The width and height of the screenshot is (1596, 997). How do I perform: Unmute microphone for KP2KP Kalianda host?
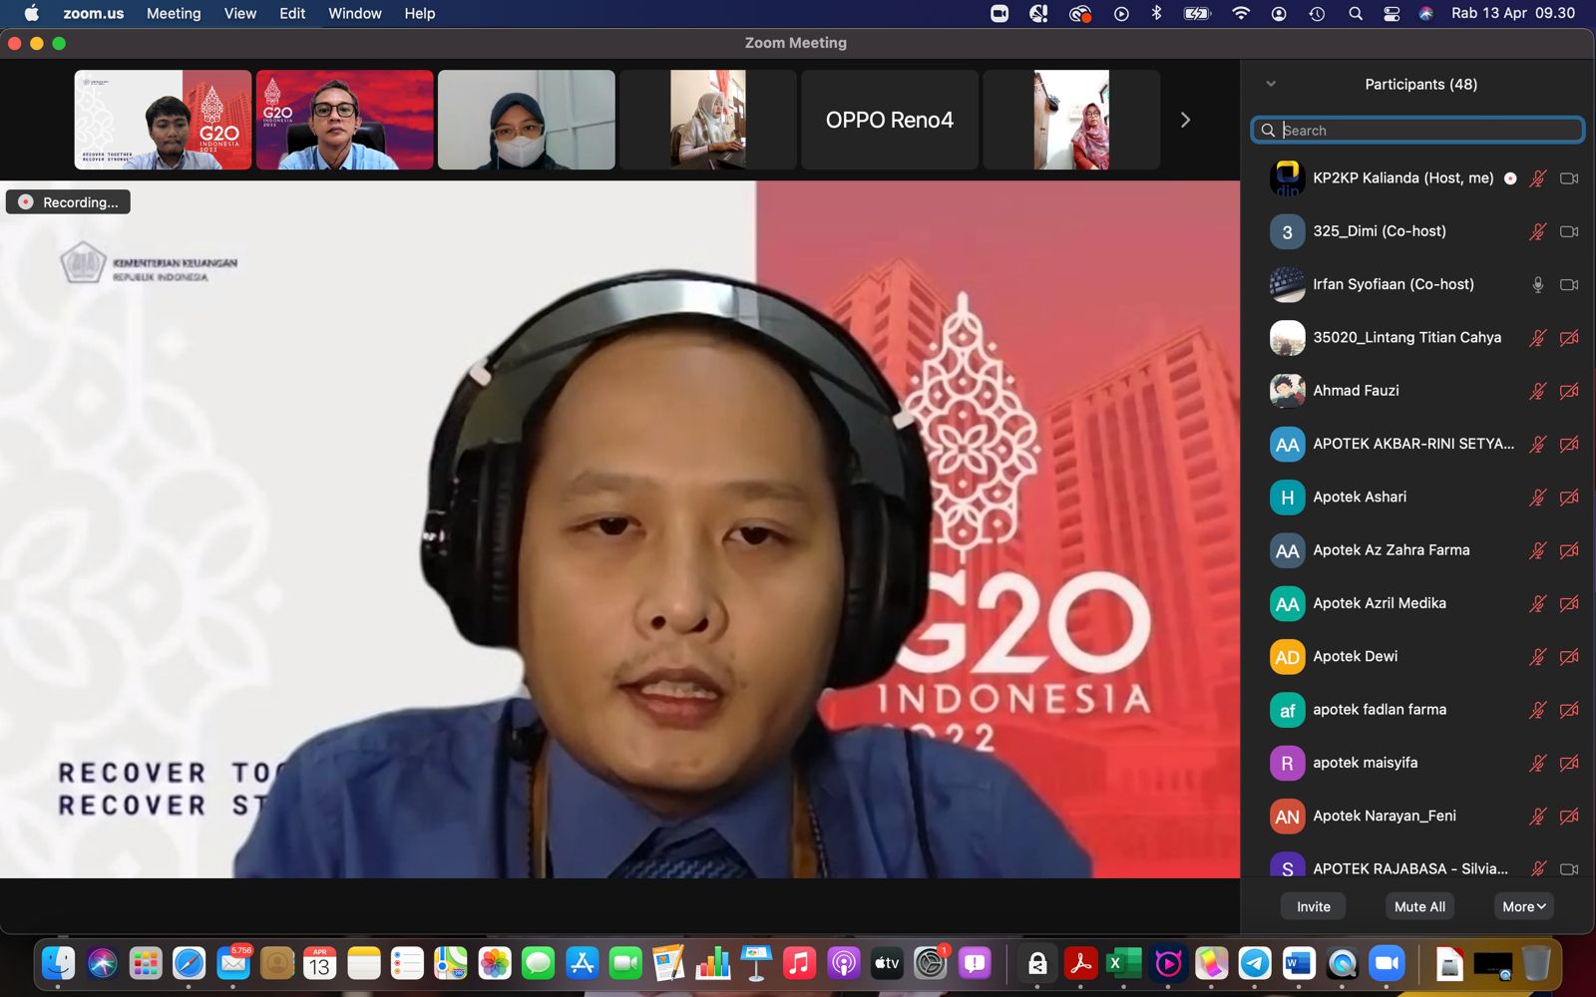1537,178
